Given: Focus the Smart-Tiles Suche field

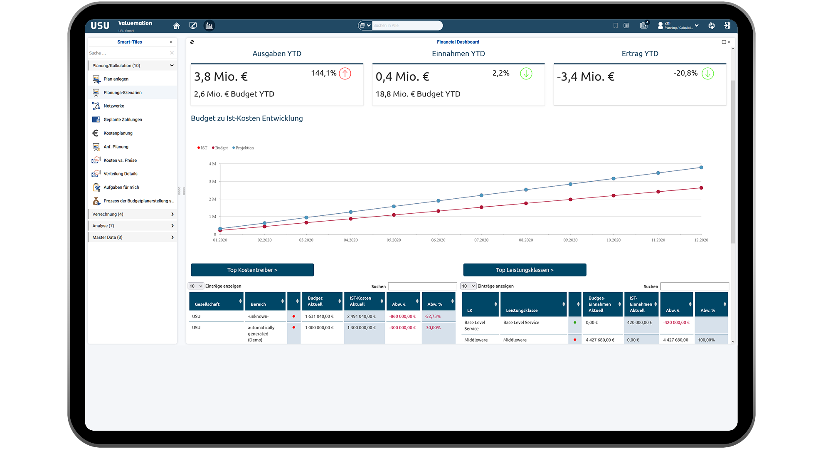Looking at the screenshot, I should pyautogui.click(x=128, y=53).
